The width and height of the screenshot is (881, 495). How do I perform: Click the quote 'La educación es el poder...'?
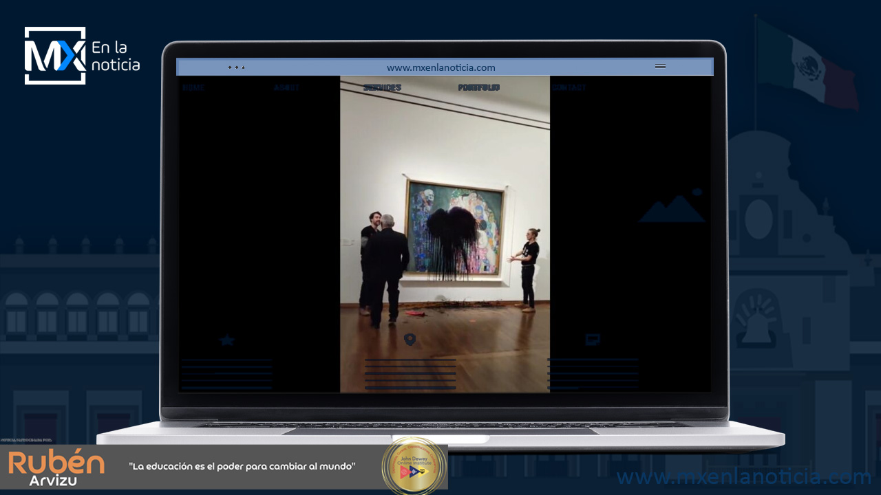tap(242, 466)
